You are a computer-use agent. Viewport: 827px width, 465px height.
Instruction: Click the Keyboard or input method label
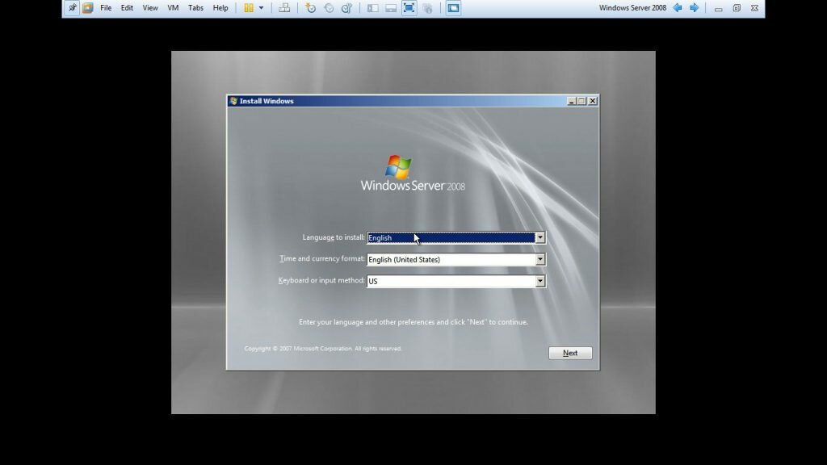pyautogui.click(x=321, y=280)
